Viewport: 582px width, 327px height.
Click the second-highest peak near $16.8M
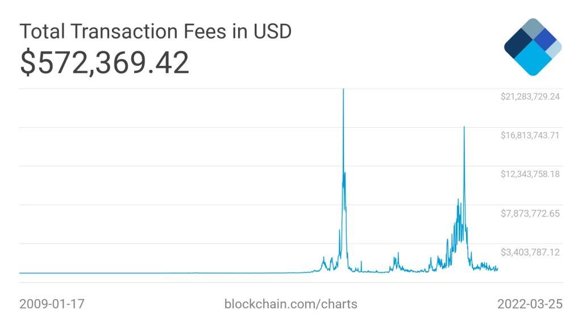[x=464, y=128]
